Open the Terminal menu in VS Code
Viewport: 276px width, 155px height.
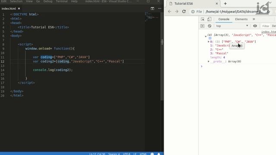(62, 1)
